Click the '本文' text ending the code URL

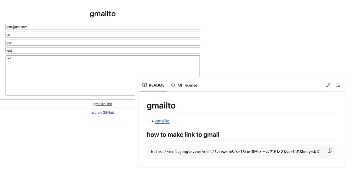316,152
